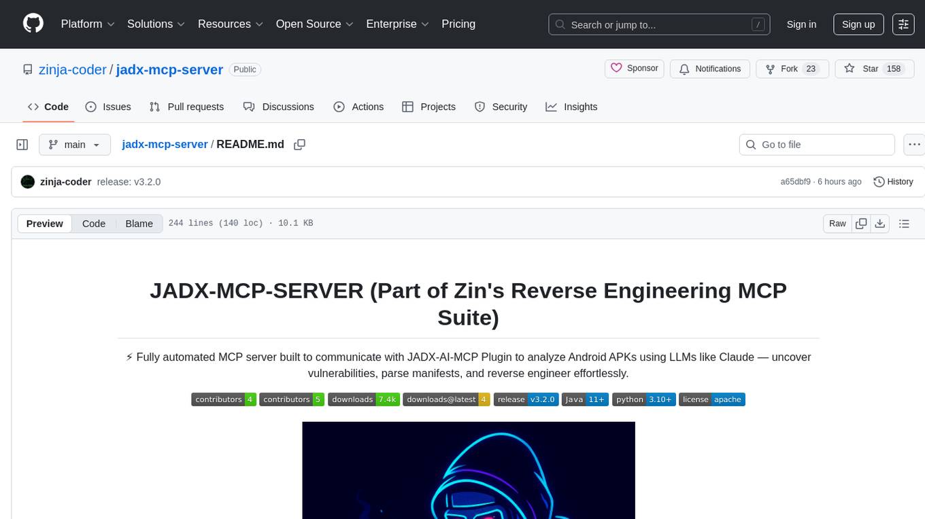The height and width of the screenshot is (519, 925).
Task: Click the jadx-mcp-server breadcrumb link
Action: (165, 144)
